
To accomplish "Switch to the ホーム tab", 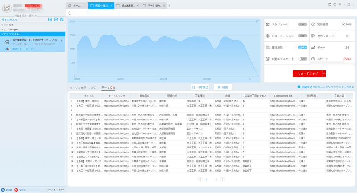I will (x=77, y=6).
